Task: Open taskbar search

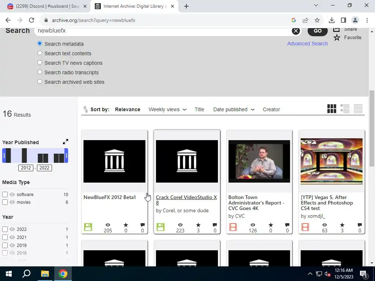Action: pyautogui.click(x=26, y=274)
